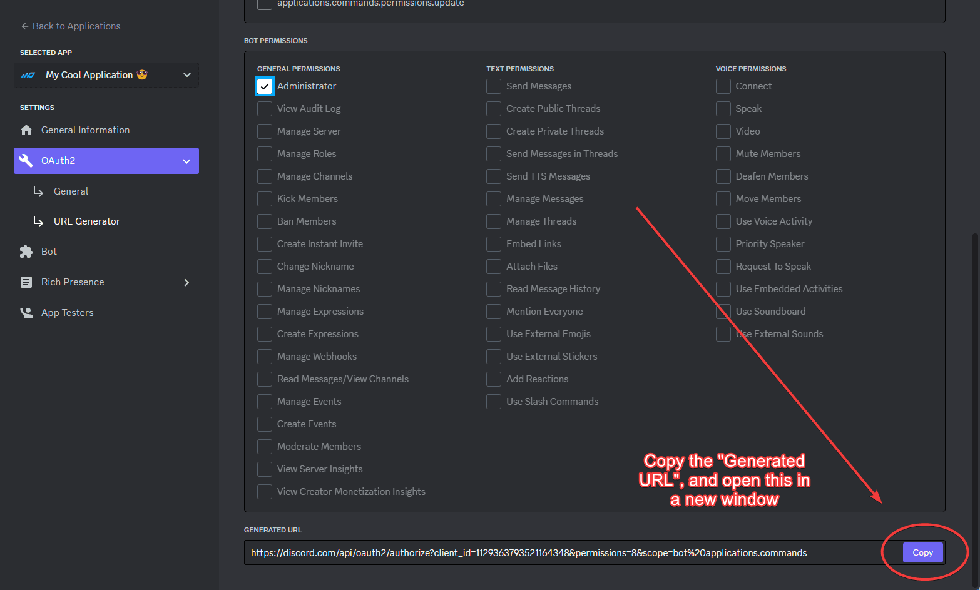Click the arrow icon beside the sidebar General sub-item
980x590 pixels.
38,191
